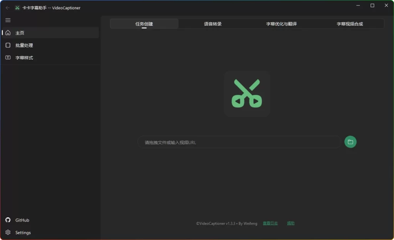The width and height of the screenshot is (394, 240).
Task: Open Settings via the gear icon
Action: click(x=8, y=232)
